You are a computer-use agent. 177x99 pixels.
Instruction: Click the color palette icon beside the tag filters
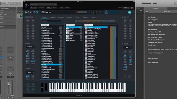pyautogui.click(x=76, y=21)
